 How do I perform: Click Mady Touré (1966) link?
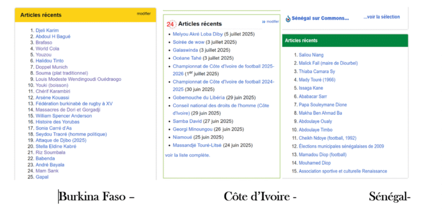(317, 80)
